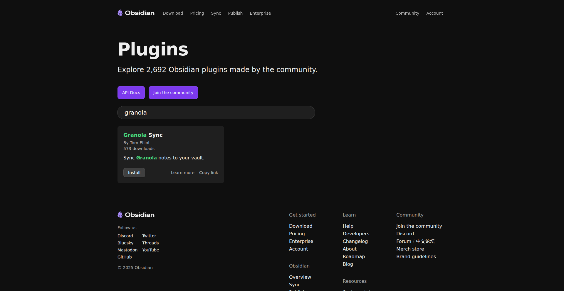This screenshot has width=564, height=291.
Task: View Changelog under Learn
Action: (355, 241)
